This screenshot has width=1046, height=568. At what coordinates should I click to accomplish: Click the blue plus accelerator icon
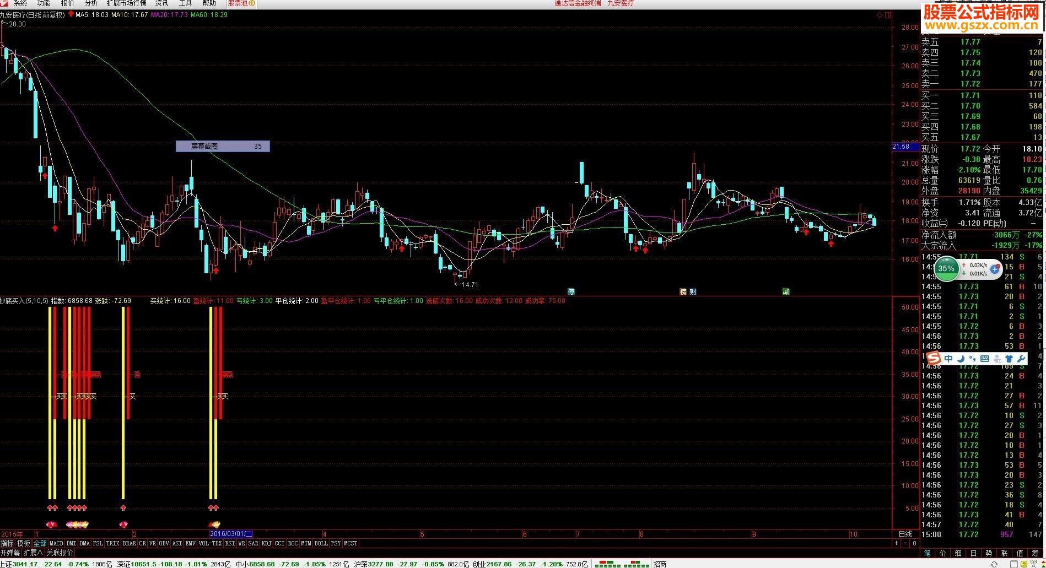(995, 269)
